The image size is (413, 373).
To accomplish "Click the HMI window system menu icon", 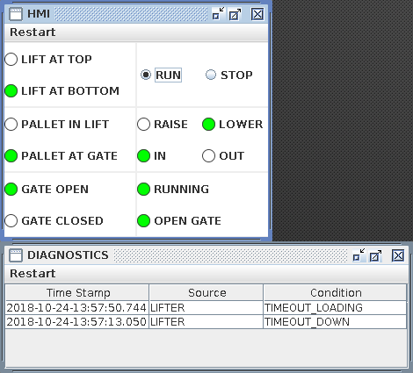I will (16, 14).
